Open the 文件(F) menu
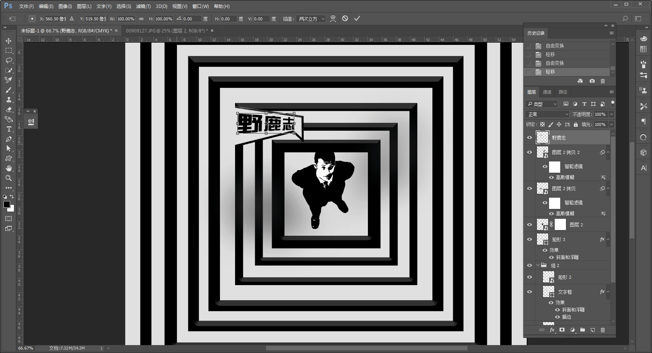 coord(26,6)
